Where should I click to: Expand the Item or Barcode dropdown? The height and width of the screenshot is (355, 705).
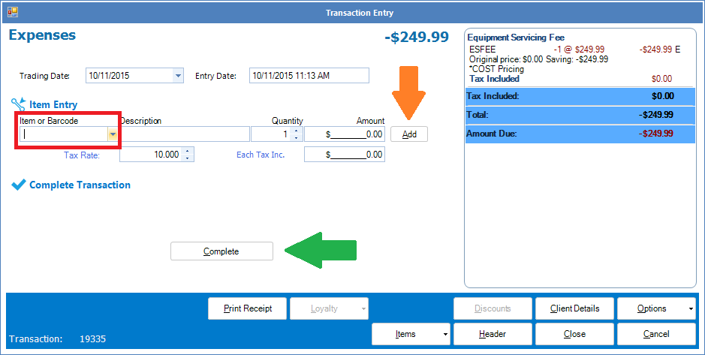click(113, 134)
